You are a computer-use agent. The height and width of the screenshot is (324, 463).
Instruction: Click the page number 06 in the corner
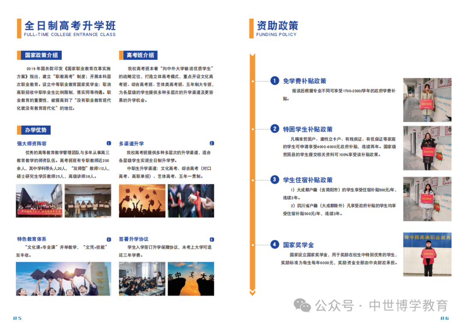click(x=445, y=318)
